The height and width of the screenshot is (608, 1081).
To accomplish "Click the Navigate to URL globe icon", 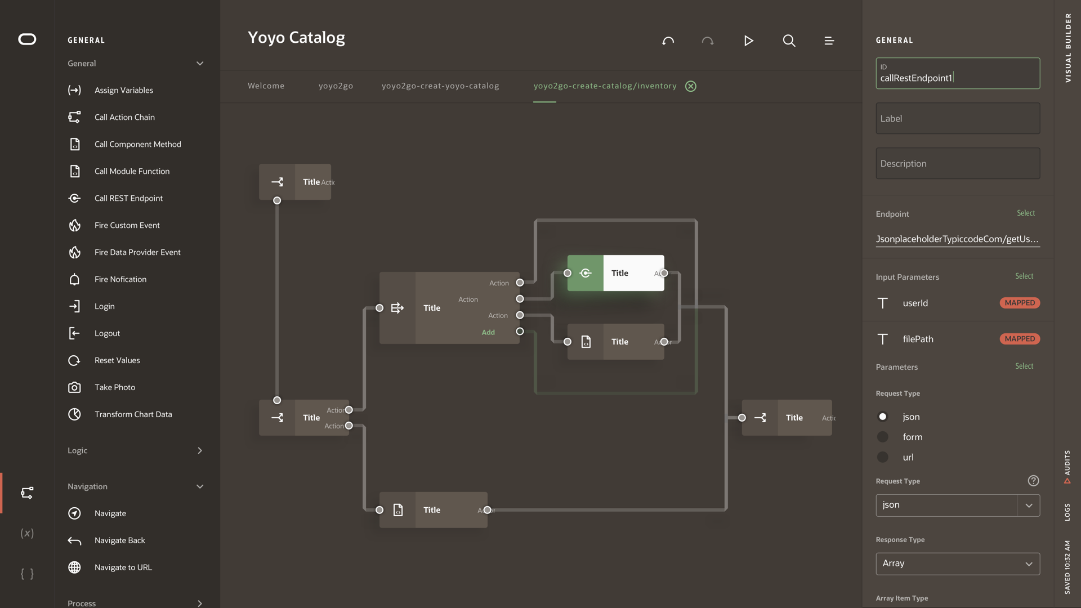I will pos(74,567).
